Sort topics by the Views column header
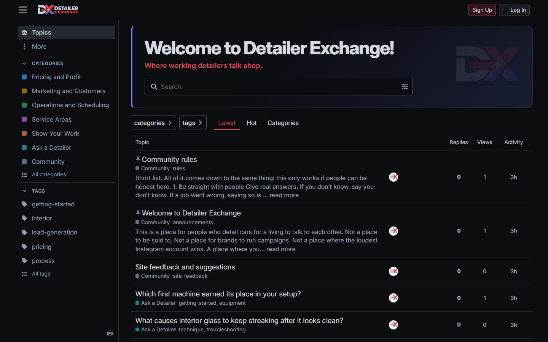The image size is (548, 342). [484, 142]
